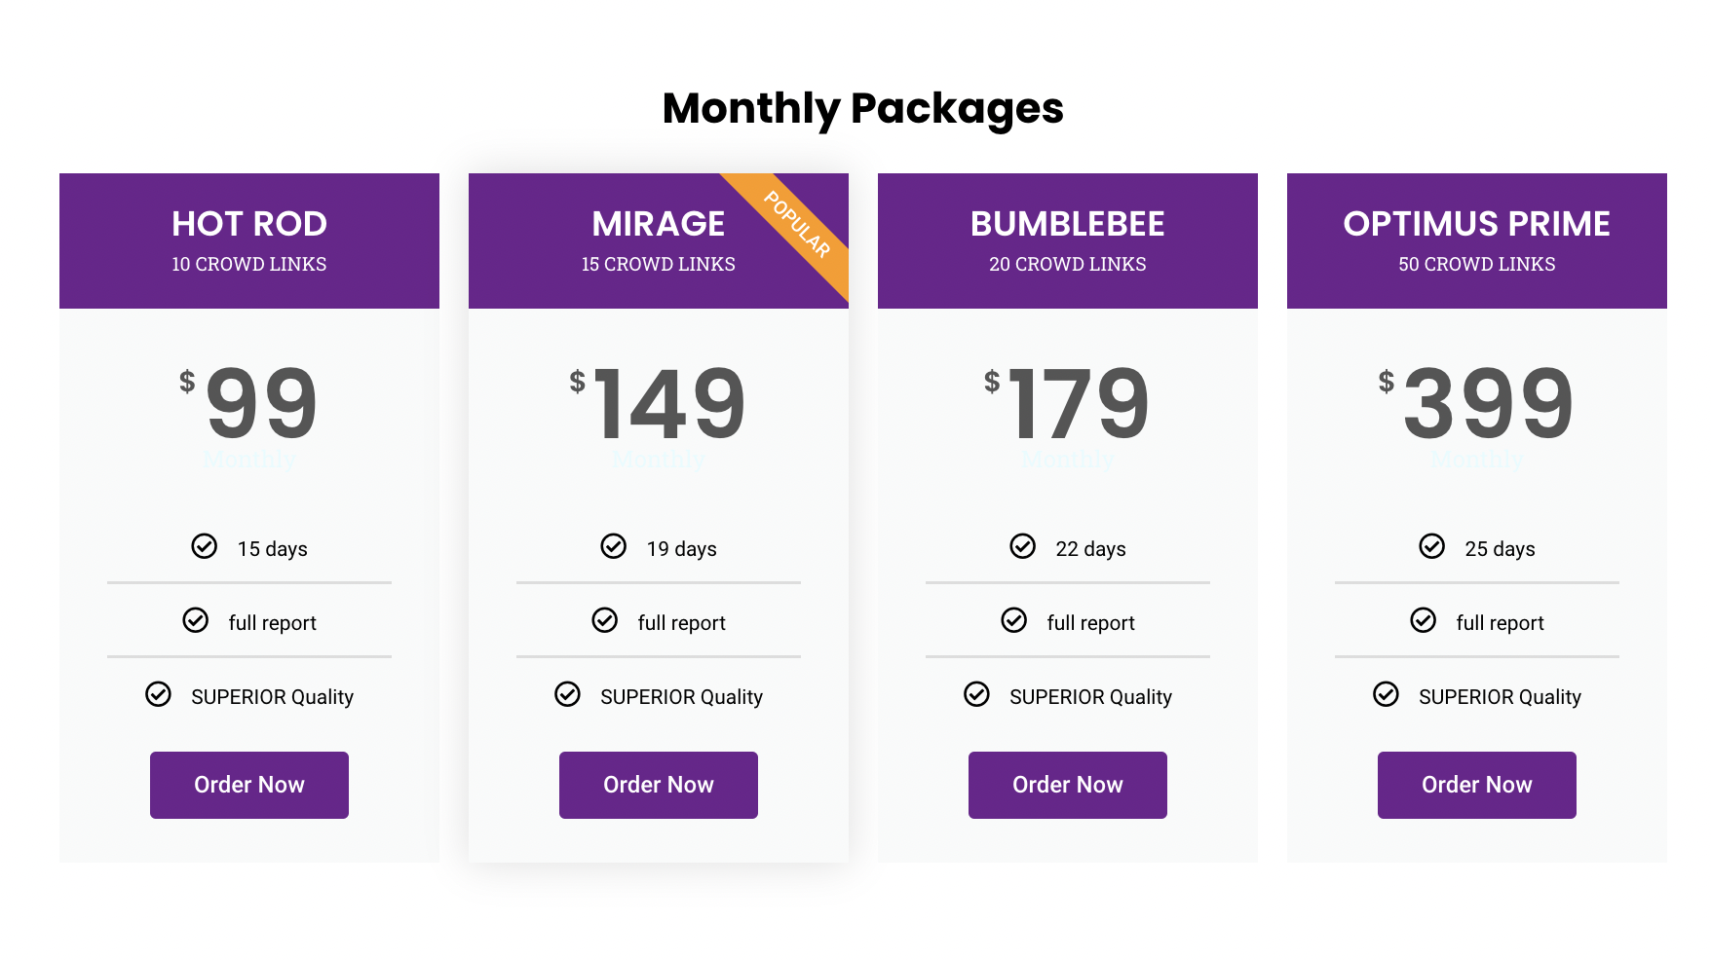Image resolution: width=1711 pixels, height=960 pixels.
Task: Click the Monthly Packages heading
Action: (863, 108)
